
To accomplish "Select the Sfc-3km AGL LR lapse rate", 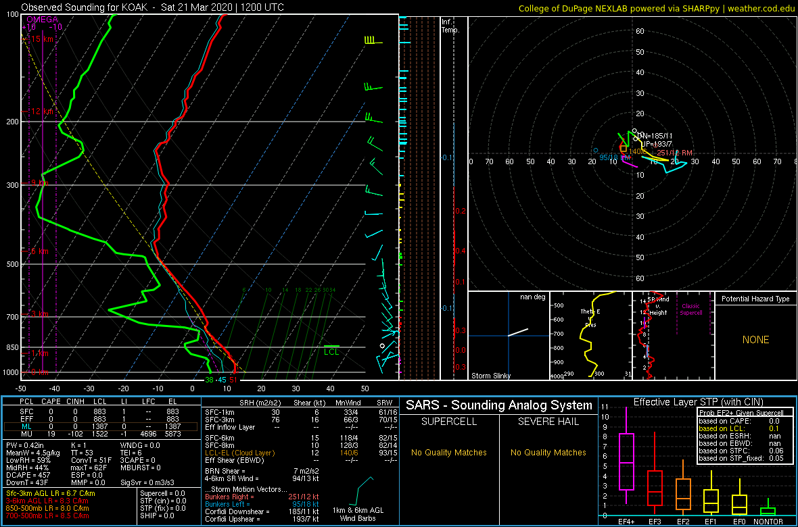I will (x=51, y=493).
